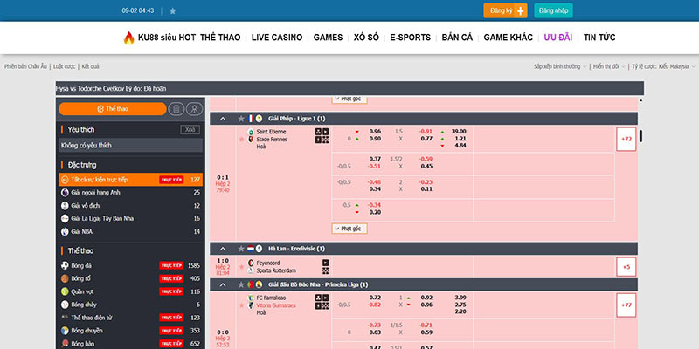This screenshot has height=349, width=699.
Task: Open +72 more bets for Saint Etienne
Action: [626, 139]
